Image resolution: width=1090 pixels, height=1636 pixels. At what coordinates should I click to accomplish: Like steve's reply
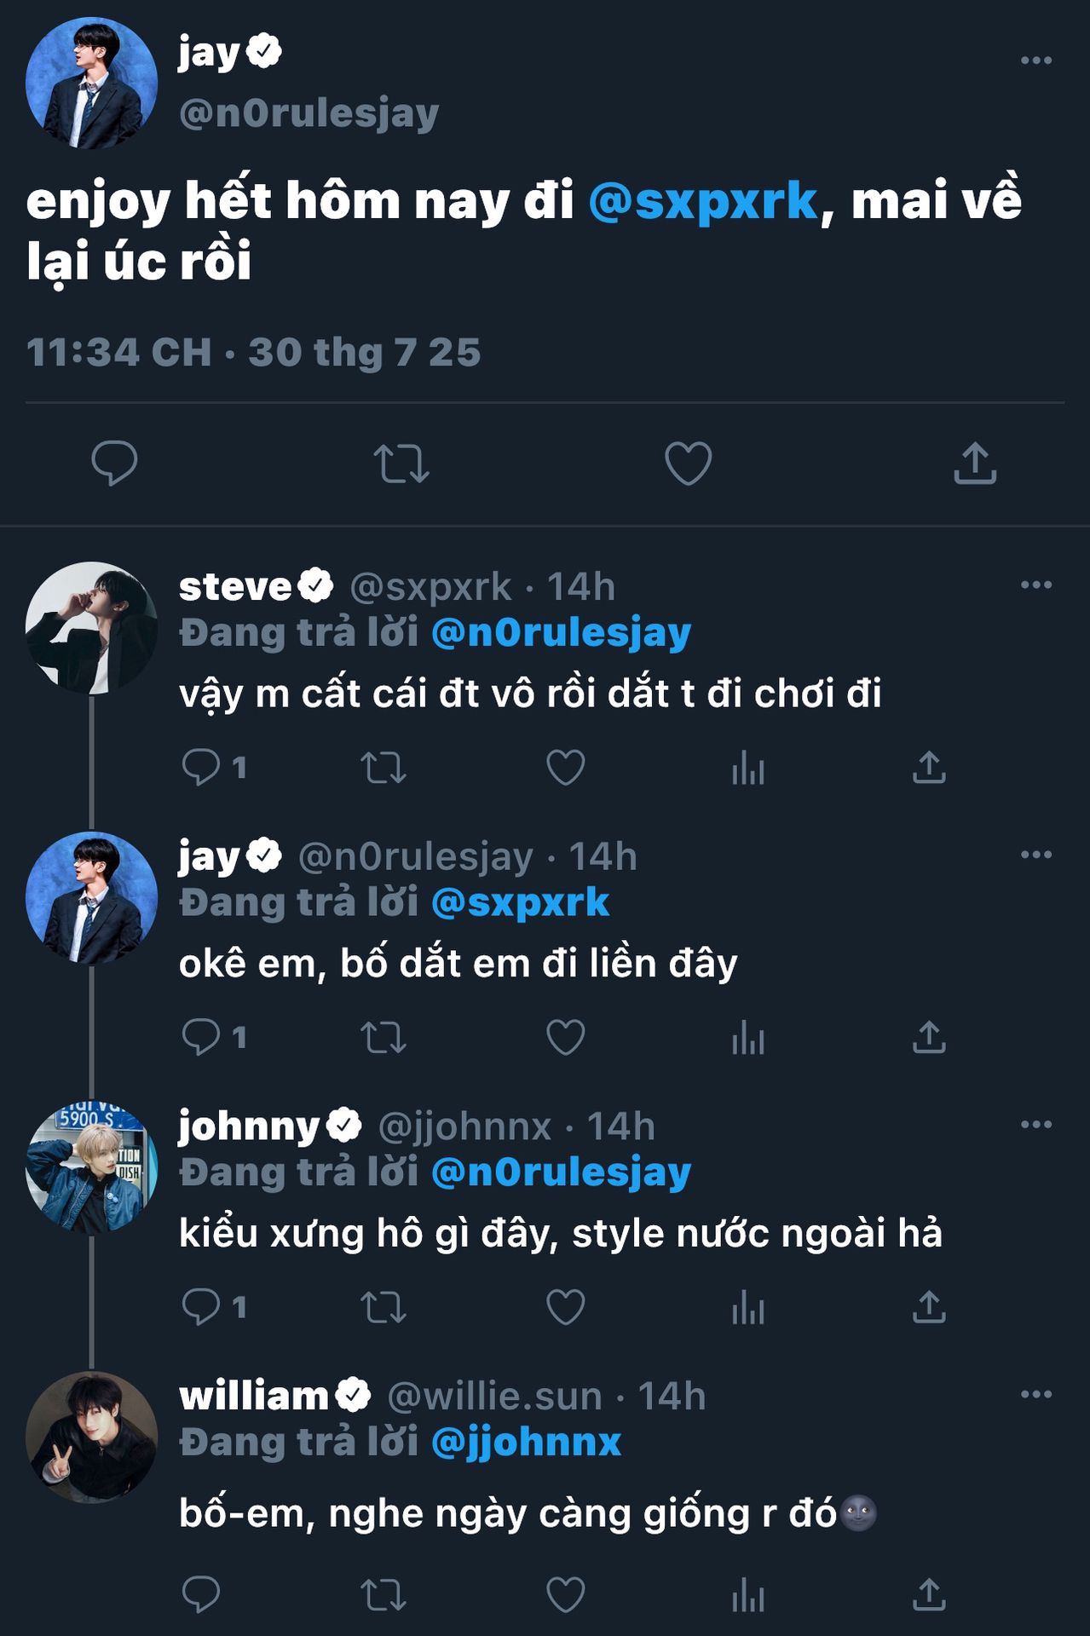pyautogui.click(x=566, y=768)
